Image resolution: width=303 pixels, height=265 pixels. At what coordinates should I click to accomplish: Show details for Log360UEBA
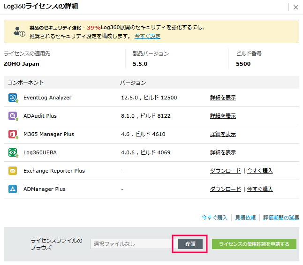click(x=223, y=152)
